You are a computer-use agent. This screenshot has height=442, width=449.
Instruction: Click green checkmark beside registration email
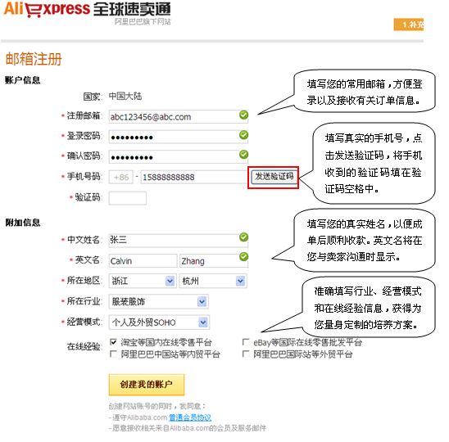(243, 115)
